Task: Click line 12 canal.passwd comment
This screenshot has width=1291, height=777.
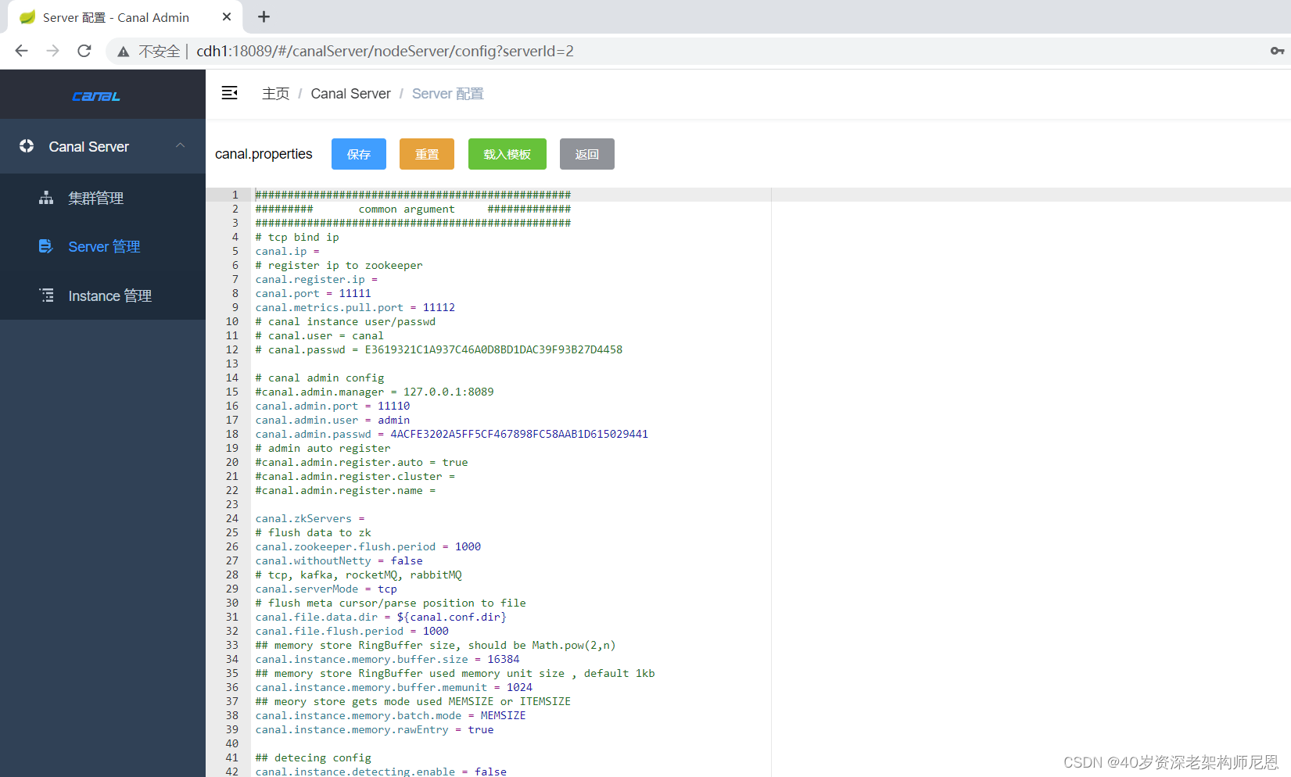Action: [x=439, y=349]
